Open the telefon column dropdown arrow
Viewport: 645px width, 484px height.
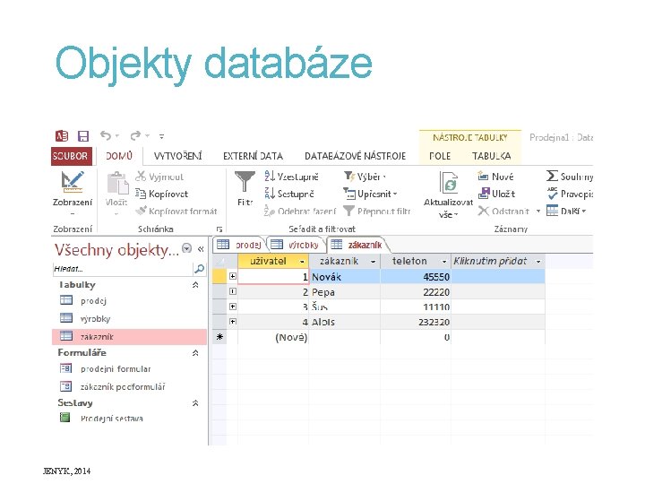[x=444, y=262]
